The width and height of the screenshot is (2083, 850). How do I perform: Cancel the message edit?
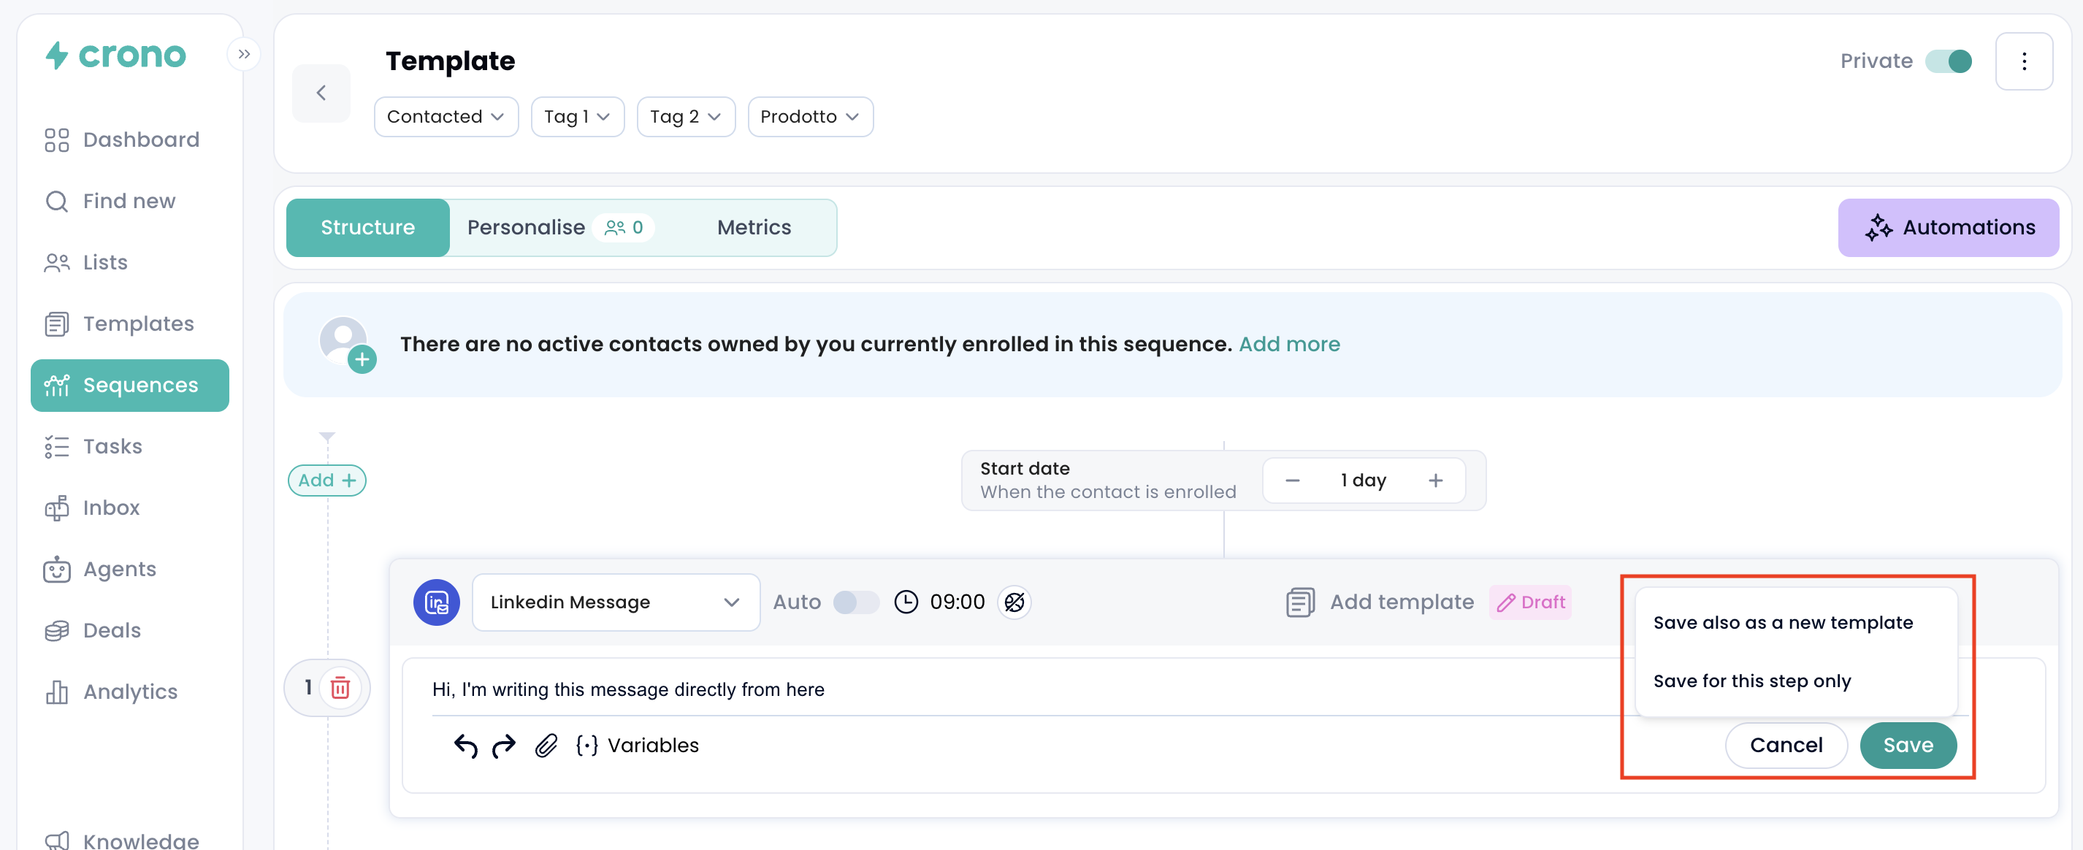[1786, 746]
